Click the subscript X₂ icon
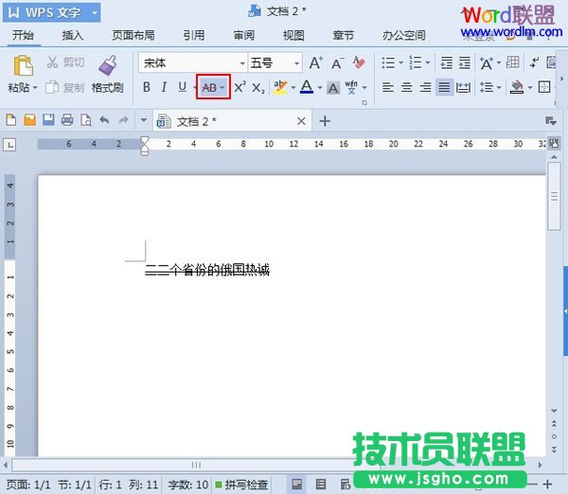Screen dimensions: 568x494 tap(257, 88)
